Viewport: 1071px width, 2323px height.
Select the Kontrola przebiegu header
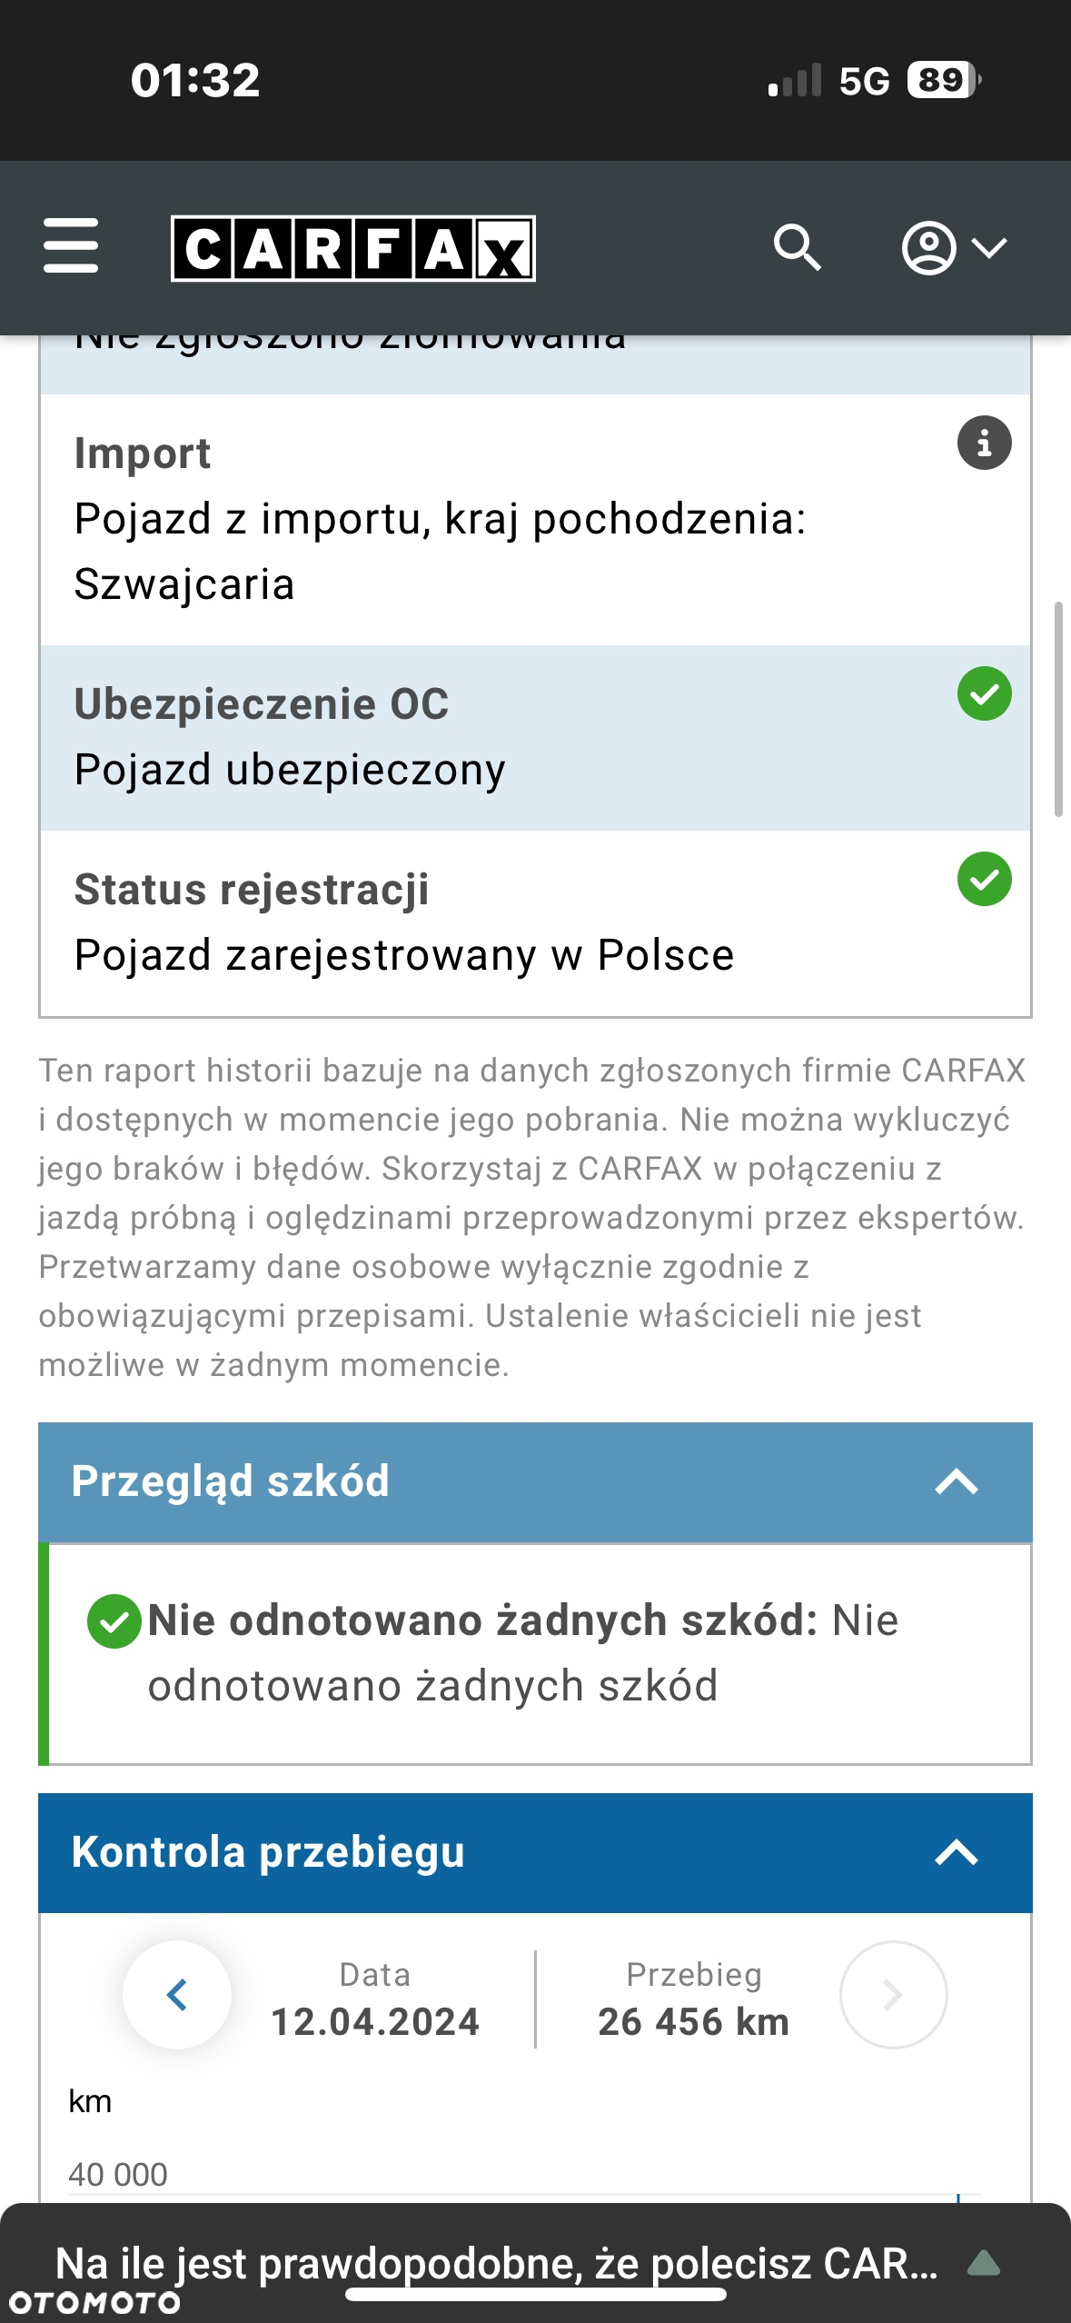[535, 1852]
